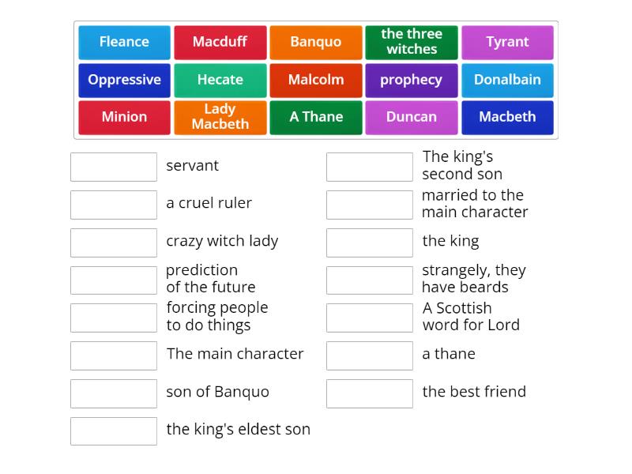Screen dimensions: 632x474
Task: Click the slot next to a cruel ruler
Action: point(114,205)
